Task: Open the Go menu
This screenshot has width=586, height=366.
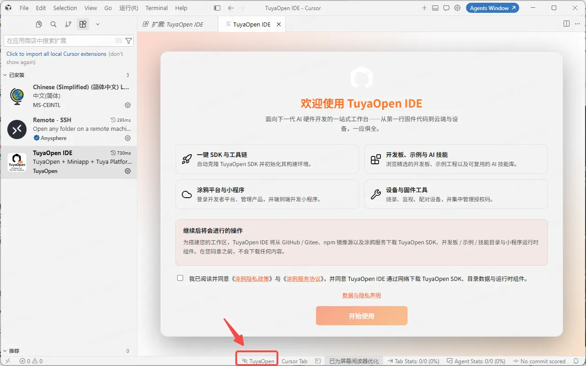Action: point(108,8)
